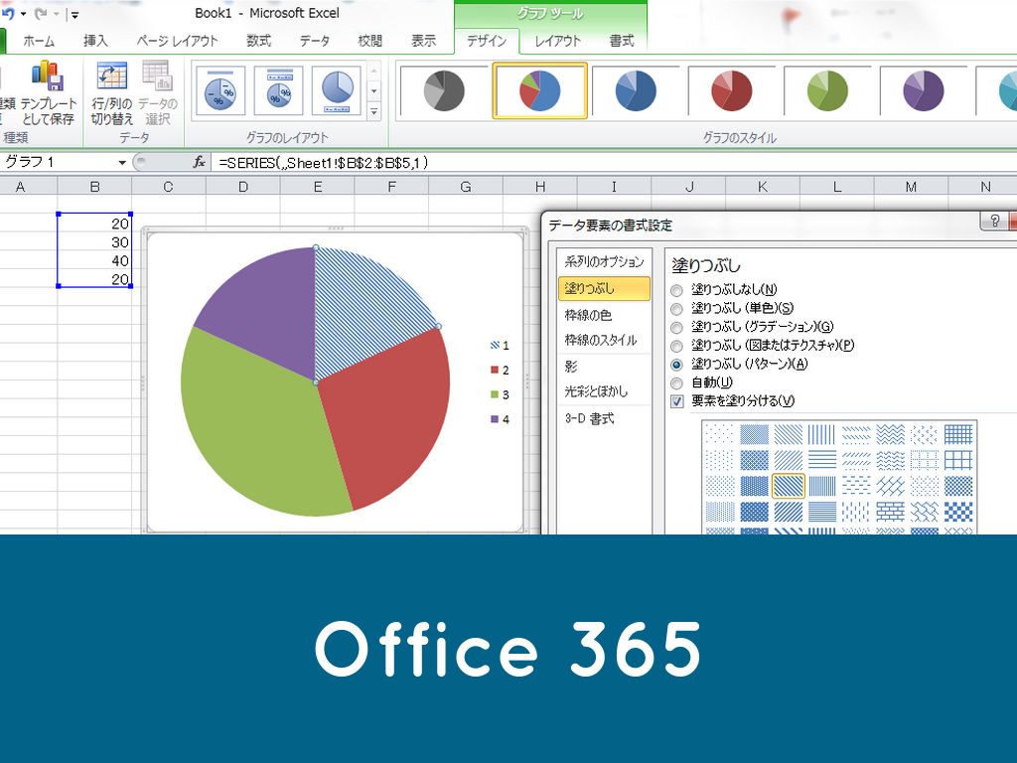The height and width of the screenshot is (763, 1017).
Task: Open the name box dropdown for グラフ 1
Action: 122,162
